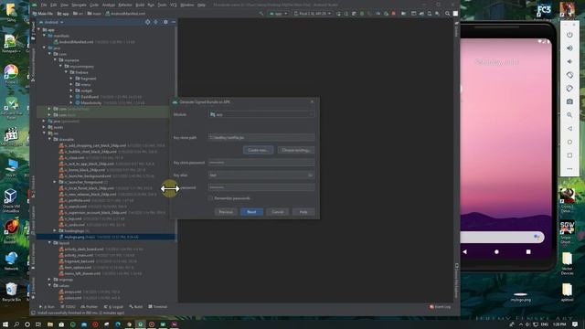Collapse the drawable folder in the tree
The height and width of the screenshot is (329, 585).
[x=49, y=139]
